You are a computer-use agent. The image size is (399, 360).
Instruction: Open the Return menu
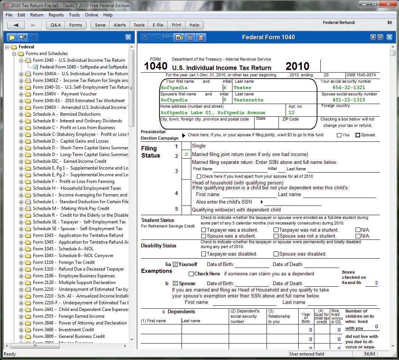point(37,15)
